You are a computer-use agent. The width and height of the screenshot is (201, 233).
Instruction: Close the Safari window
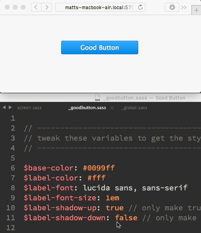7,7
